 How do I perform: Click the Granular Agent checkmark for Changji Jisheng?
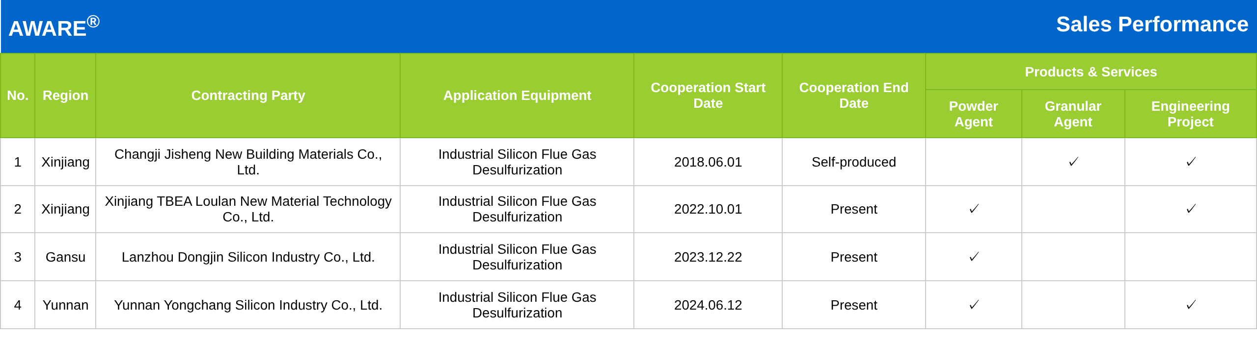tap(1073, 162)
